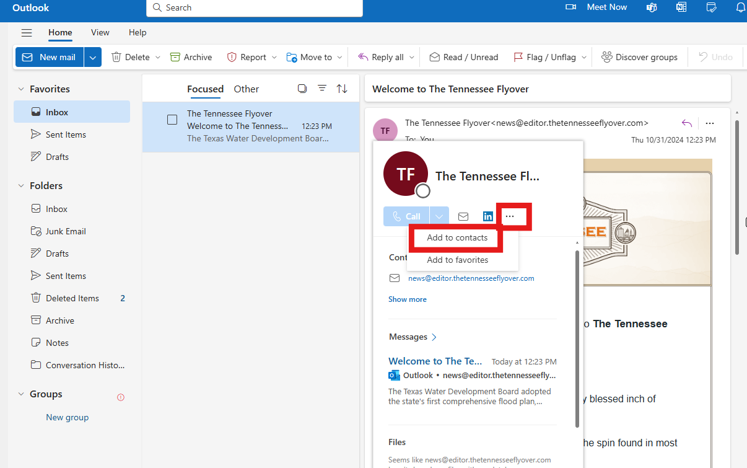This screenshot has height=468, width=747.
Task: Click the Report shield button
Action: click(247, 57)
